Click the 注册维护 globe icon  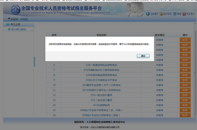click(148, 14)
